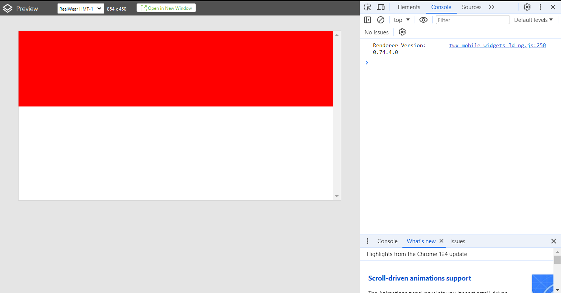The height and width of the screenshot is (293, 561).
Task: Open the Sources panel
Action: point(471,7)
